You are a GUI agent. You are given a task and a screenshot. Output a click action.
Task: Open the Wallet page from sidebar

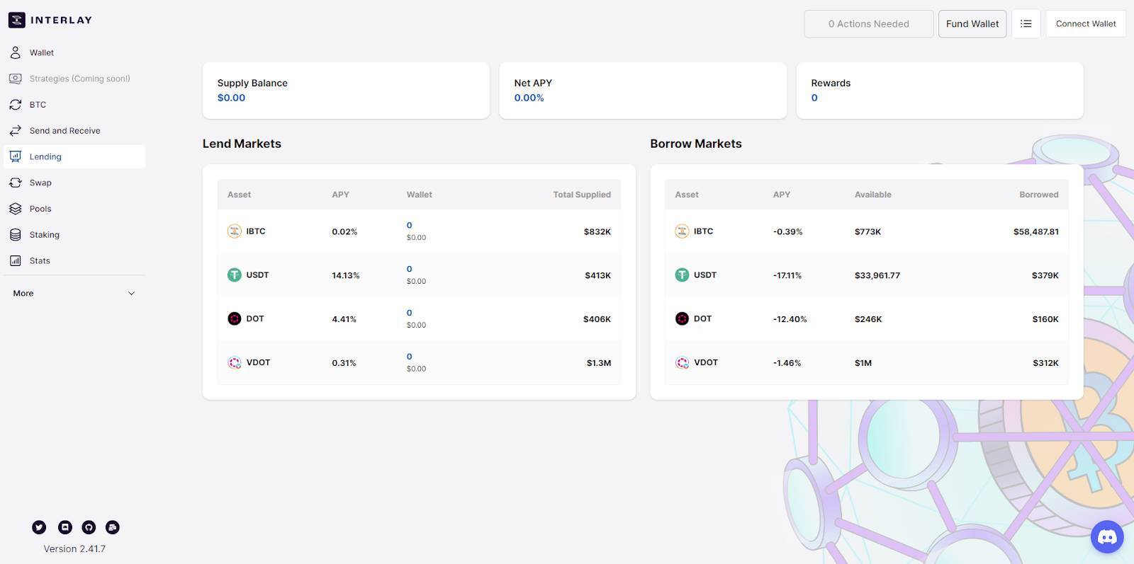click(x=74, y=52)
